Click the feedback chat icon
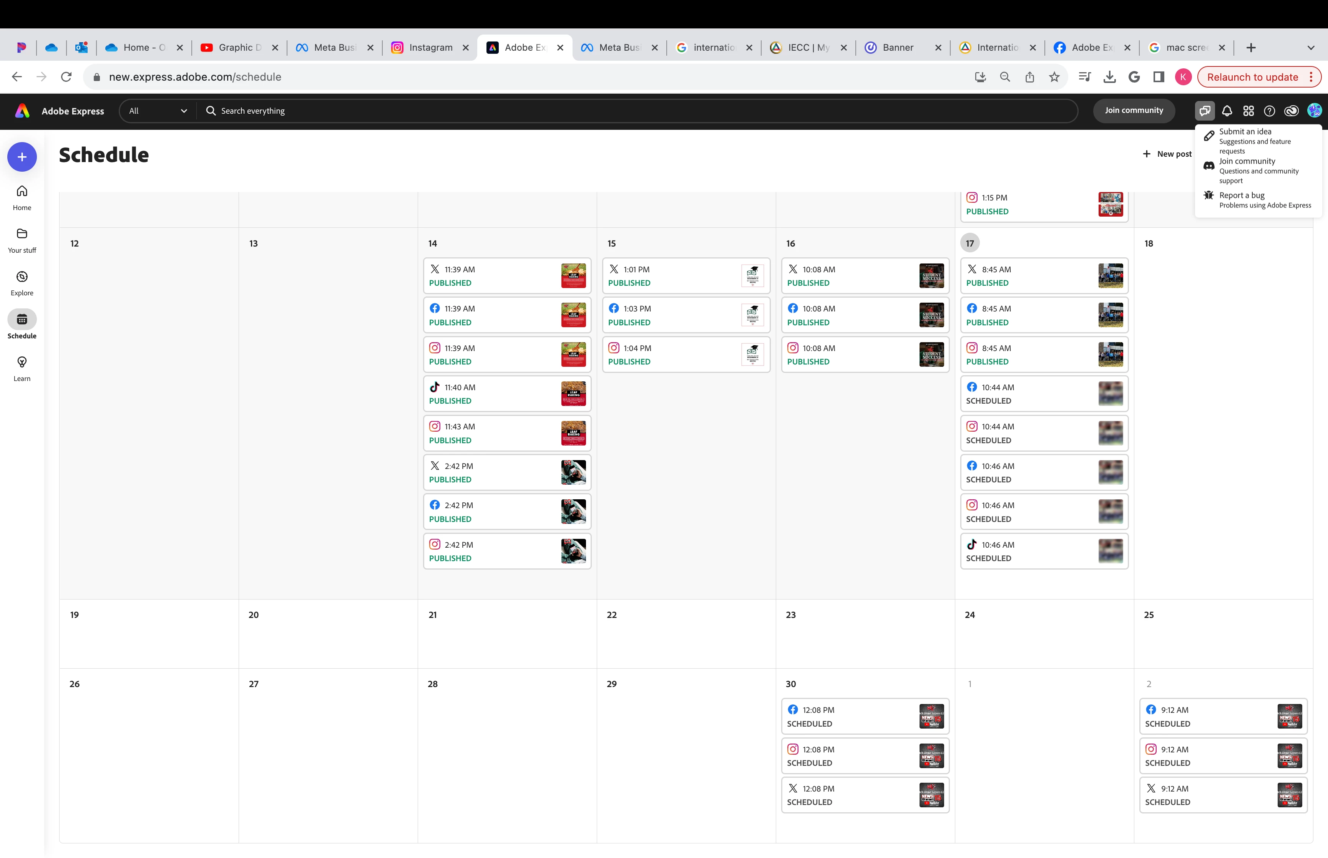Viewport: 1328px width, 858px height. pyautogui.click(x=1205, y=111)
